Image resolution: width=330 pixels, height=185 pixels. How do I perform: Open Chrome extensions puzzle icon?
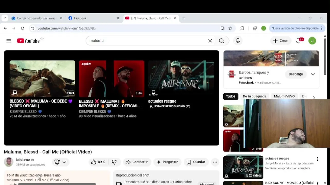242,28
